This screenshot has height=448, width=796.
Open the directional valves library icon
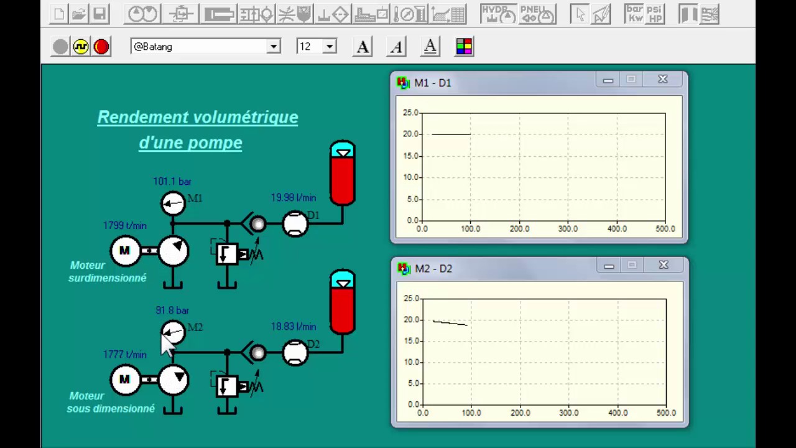(257, 14)
